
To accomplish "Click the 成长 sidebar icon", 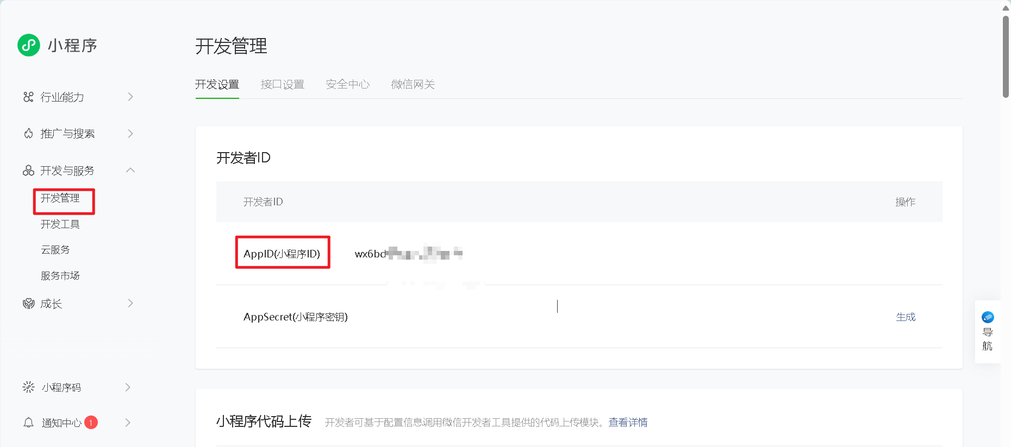I will [28, 304].
